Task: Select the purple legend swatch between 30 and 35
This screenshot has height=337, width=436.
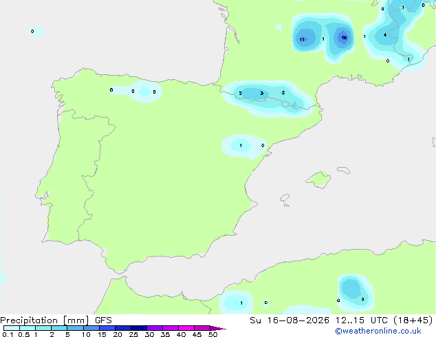Action: [155, 328]
